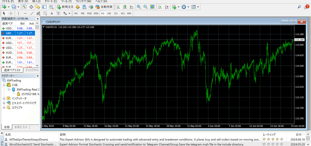The height and width of the screenshot is (146, 311).
Task: Toggle chart shift icon
Action: [x=167, y=7]
